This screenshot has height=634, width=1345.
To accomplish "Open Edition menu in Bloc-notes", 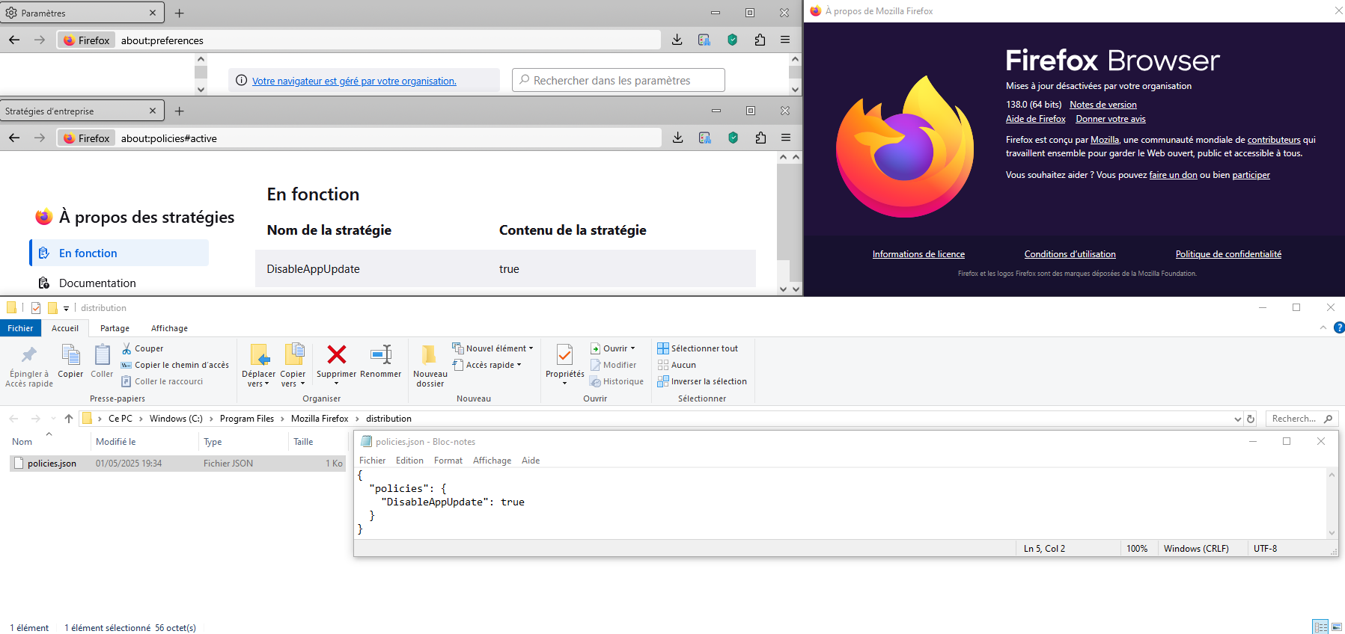I will [409, 461].
